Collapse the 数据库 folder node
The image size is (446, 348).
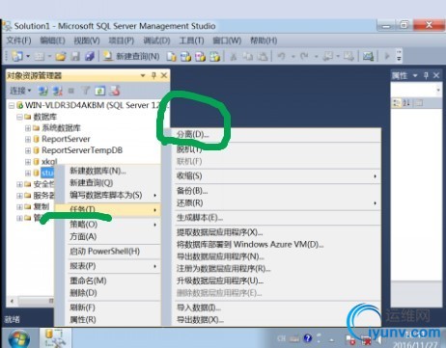19,117
